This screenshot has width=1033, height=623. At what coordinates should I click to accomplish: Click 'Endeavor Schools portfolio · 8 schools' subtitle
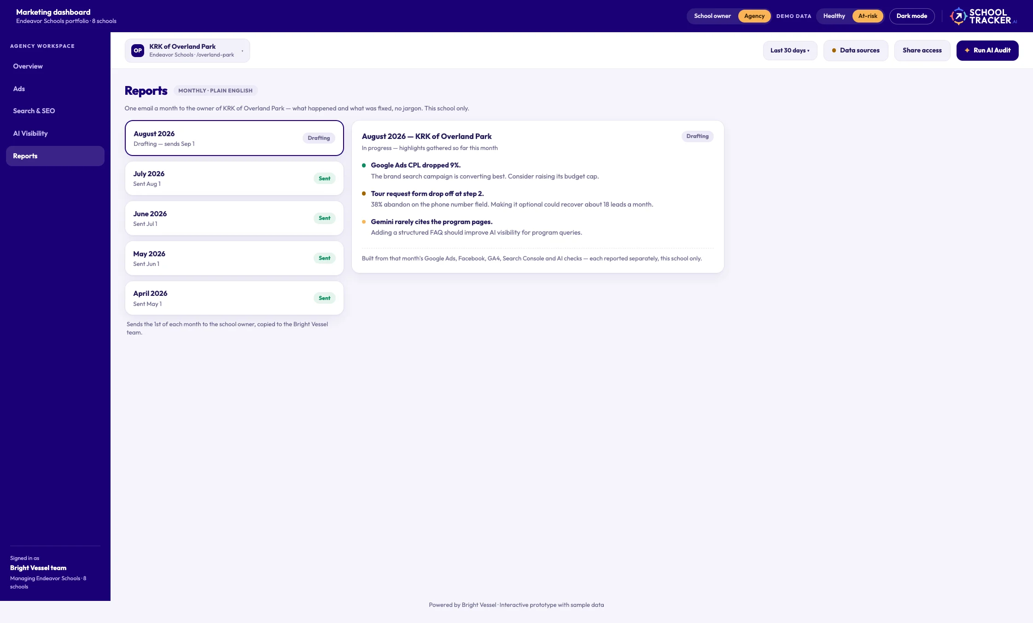[66, 21]
